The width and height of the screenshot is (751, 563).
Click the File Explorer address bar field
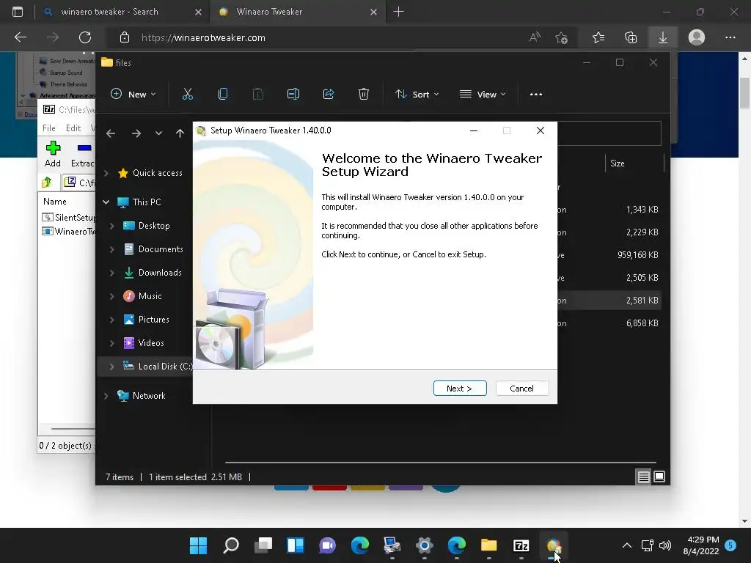click(609, 133)
